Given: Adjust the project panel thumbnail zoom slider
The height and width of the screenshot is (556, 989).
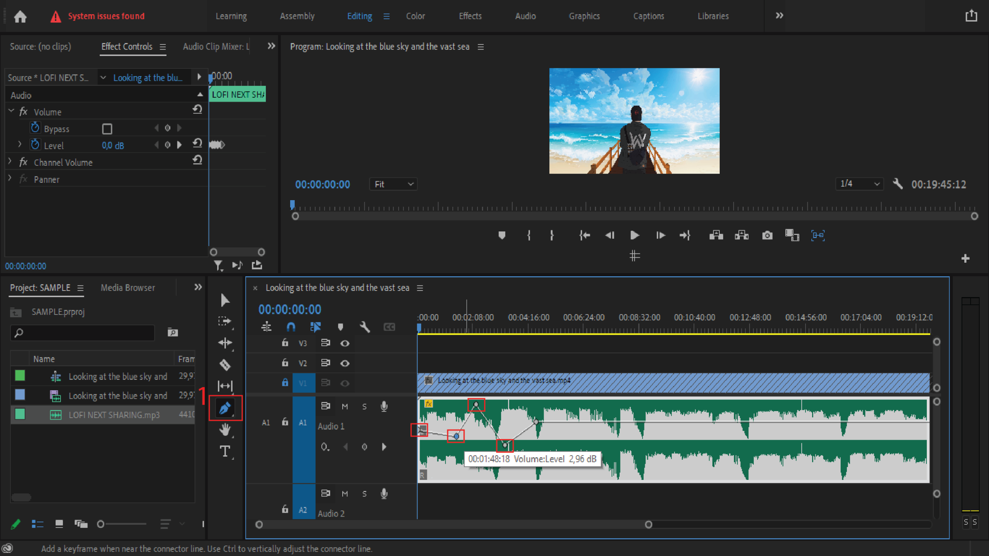Looking at the screenshot, I should pos(101,524).
